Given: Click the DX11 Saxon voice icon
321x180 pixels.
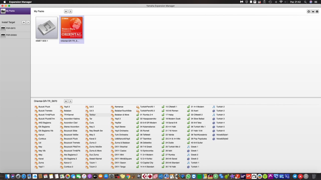Looking at the screenshot, I should (x=112, y=163).
